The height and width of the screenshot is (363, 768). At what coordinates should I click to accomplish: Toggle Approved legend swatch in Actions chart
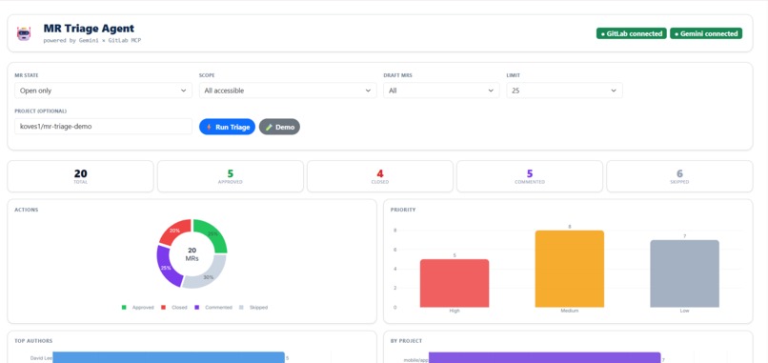[124, 308]
